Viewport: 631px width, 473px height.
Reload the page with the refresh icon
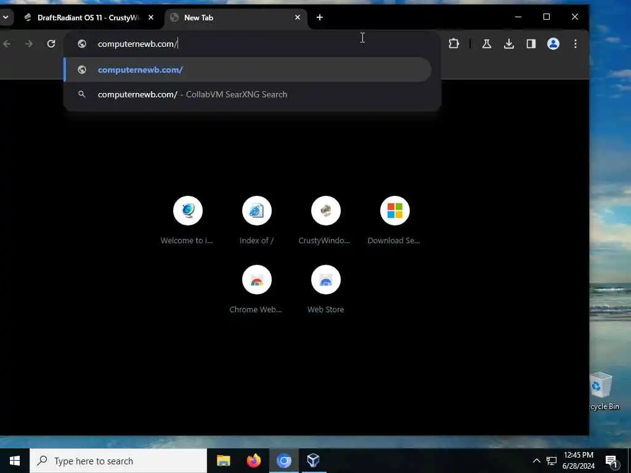51,44
